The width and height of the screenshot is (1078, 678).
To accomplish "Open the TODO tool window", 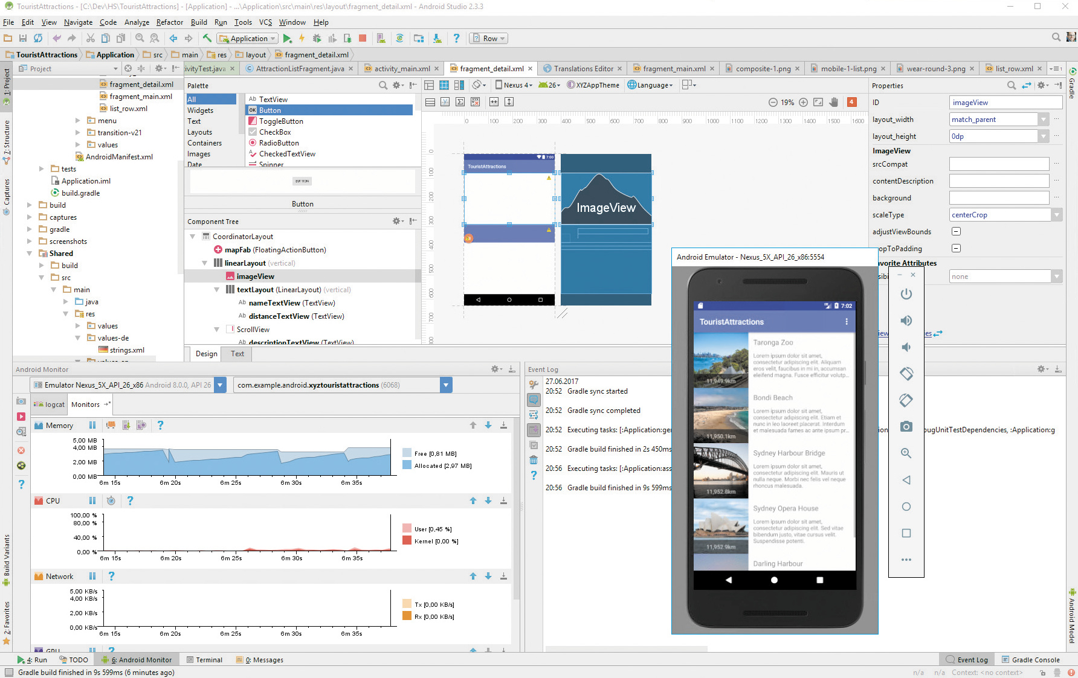I will pyautogui.click(x=74, y=660).
